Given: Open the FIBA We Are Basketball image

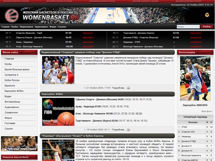Looking at the screenshot, I should [x=58, y=112].
